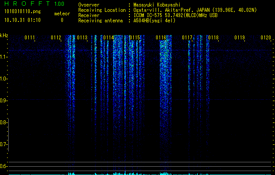Click the timestamp 10.10.31 01:10
This screenshot has width=275, height=175.
point(22,20)
